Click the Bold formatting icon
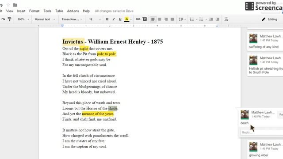The height and width of the screenshot is (159, 283). pos(107,19)
